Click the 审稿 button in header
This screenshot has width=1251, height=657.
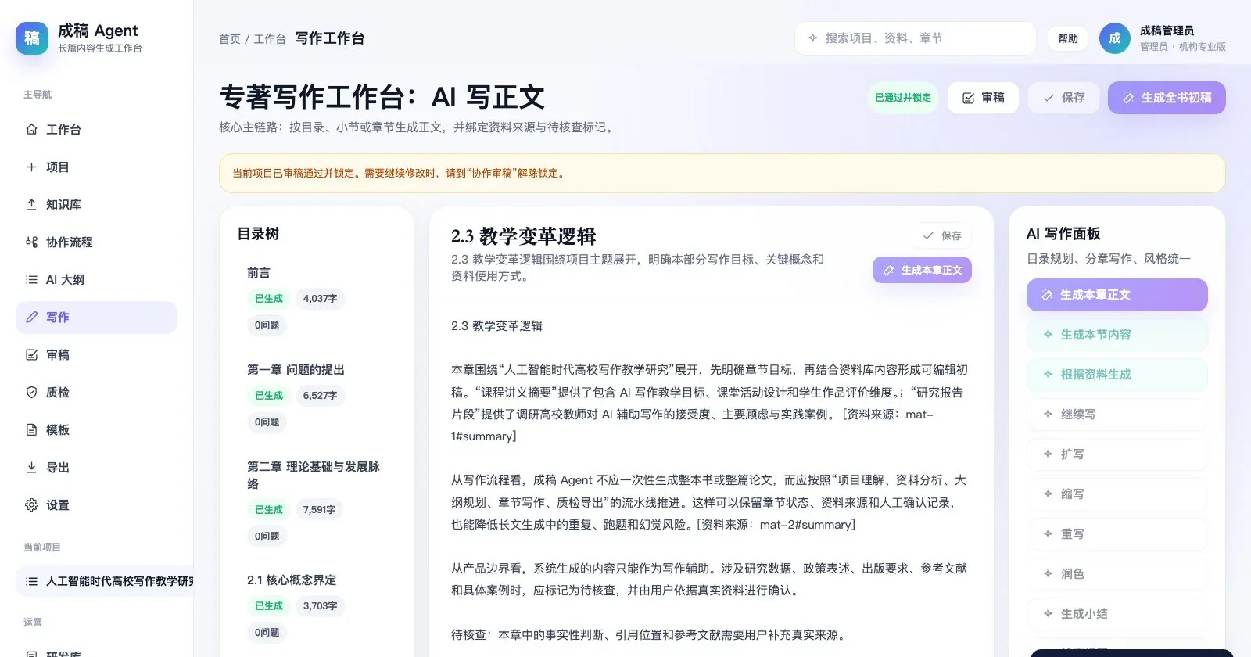pos(983,98)
